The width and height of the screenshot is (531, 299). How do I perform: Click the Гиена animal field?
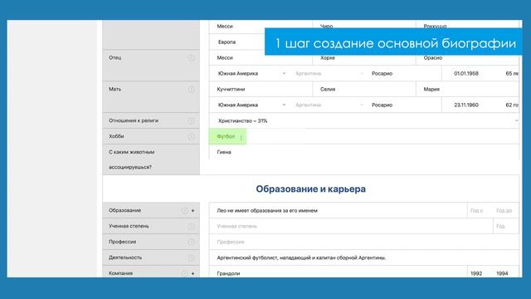point(364,152)
